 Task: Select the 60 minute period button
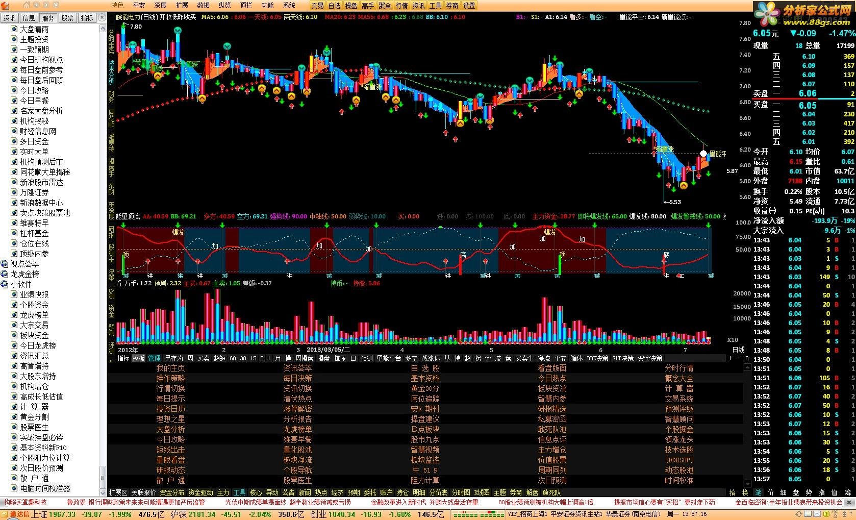tap(233, 358)
